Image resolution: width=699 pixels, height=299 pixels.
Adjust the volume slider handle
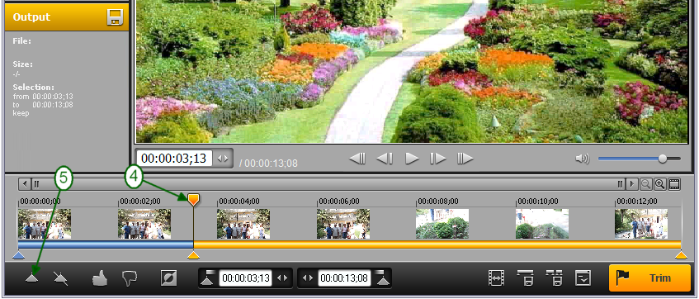(663, 159)
